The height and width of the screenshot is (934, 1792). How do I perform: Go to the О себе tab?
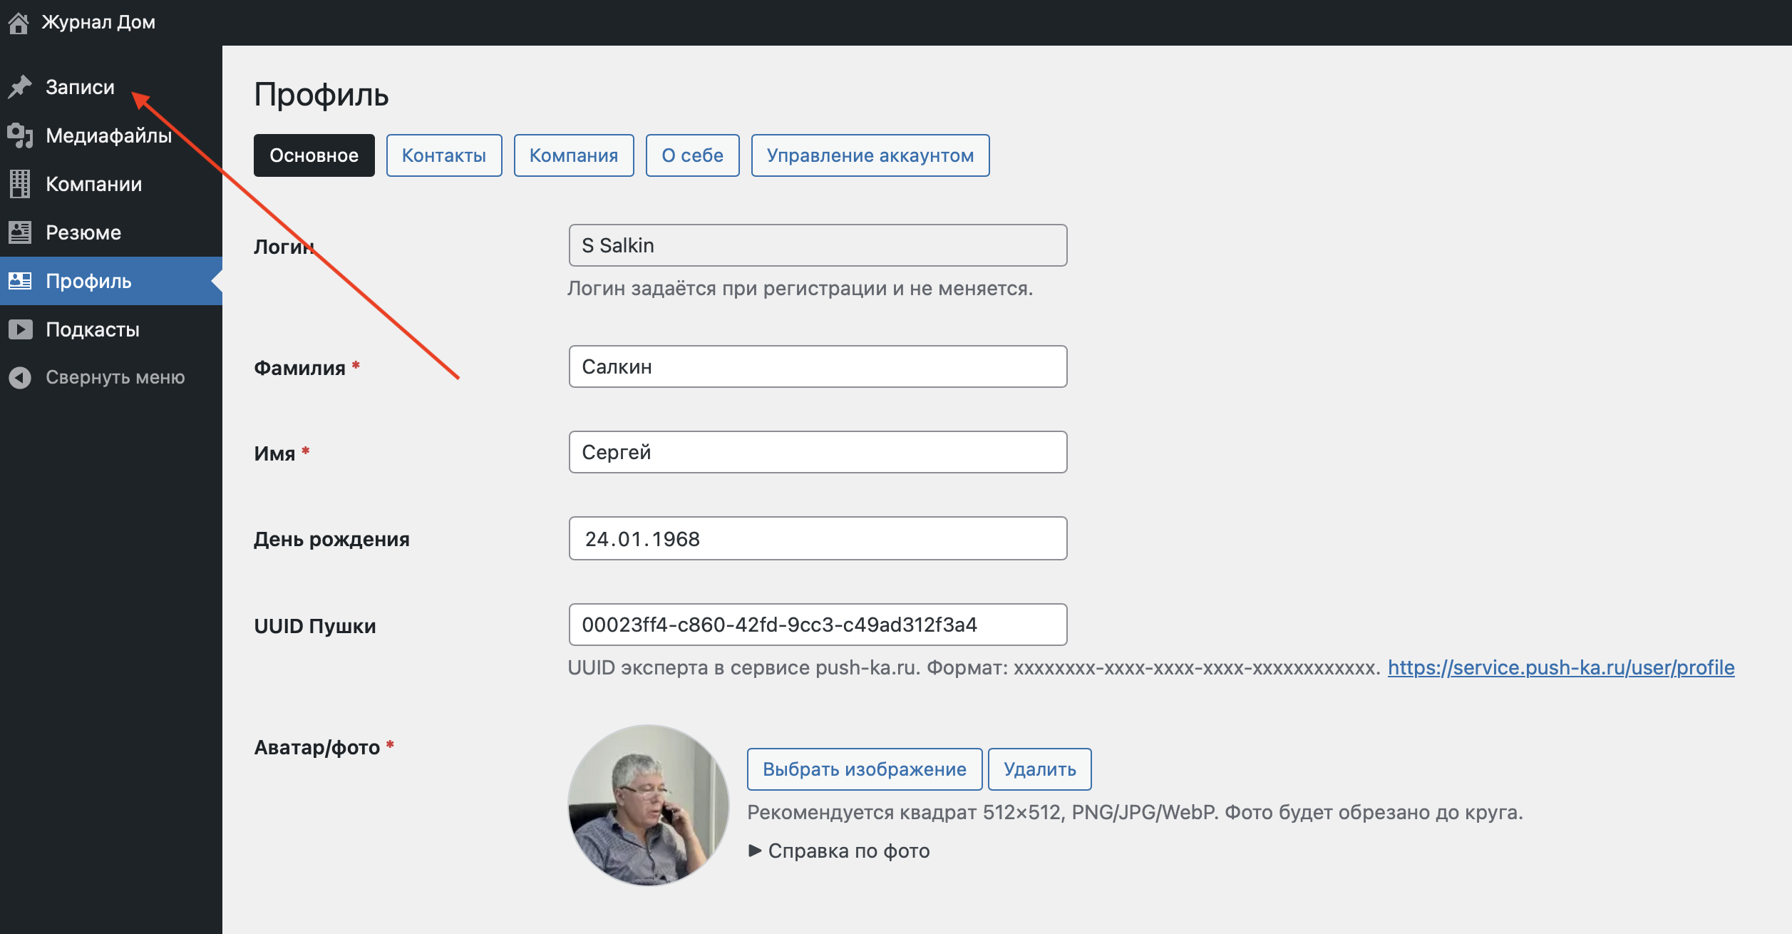pyautogui.click(x=692, y=155)
